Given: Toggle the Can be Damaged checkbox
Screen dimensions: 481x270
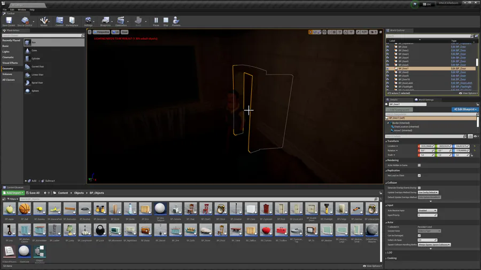Looking at the screenshot, I should coord(419,235).
